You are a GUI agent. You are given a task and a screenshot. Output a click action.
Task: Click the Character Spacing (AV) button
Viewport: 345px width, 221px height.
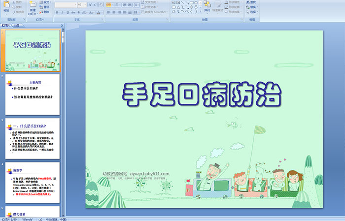(84, 12)
